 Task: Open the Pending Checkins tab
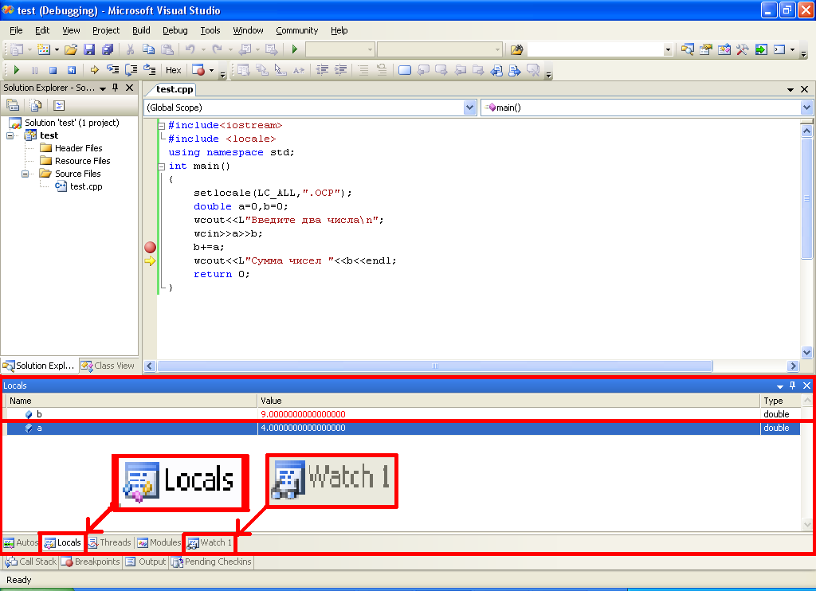click(212, 562)
